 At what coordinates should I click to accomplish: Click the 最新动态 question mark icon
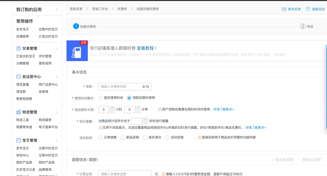tap(308, 9)
